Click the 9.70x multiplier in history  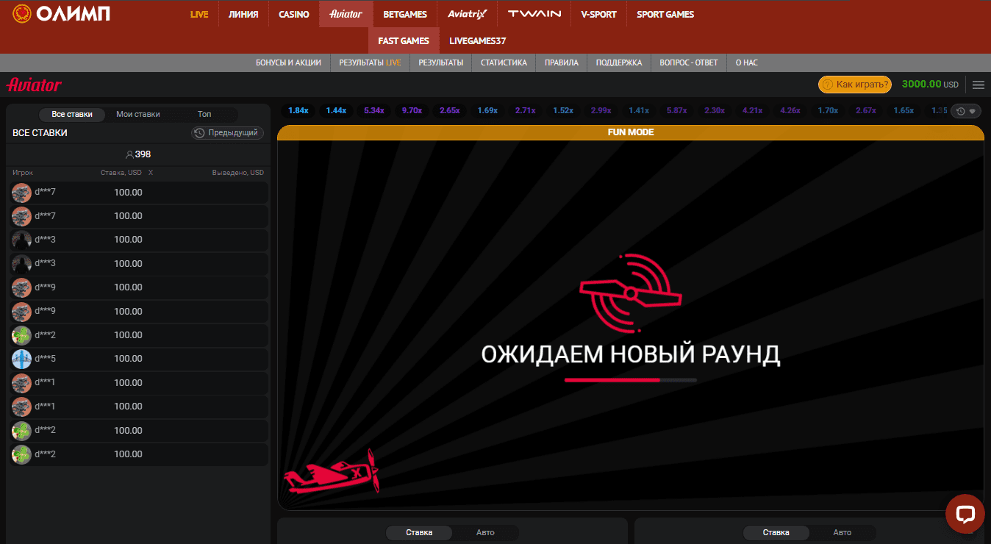point(412,111)
